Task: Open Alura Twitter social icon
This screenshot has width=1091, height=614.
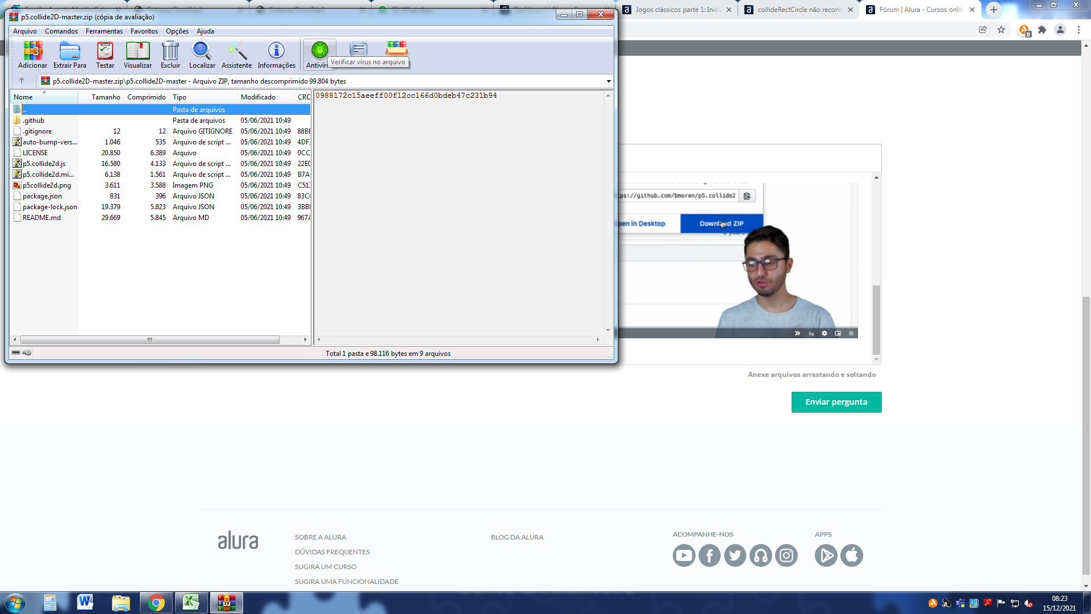Action: [735, 555]
